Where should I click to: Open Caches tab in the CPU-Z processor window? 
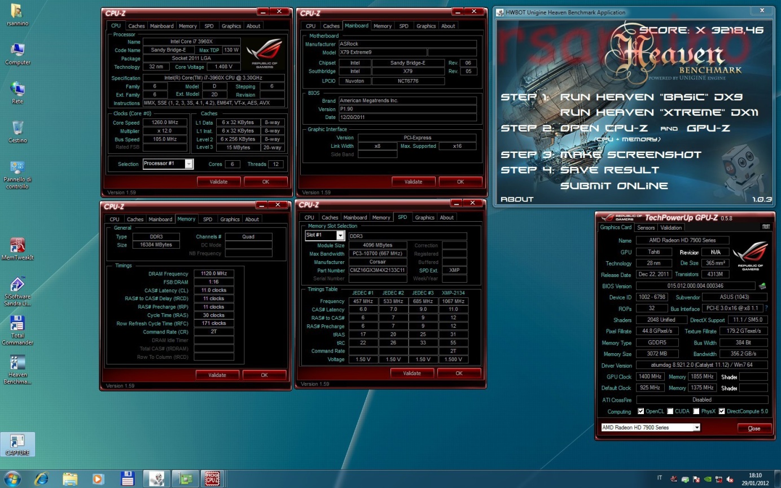pos(137,26)
